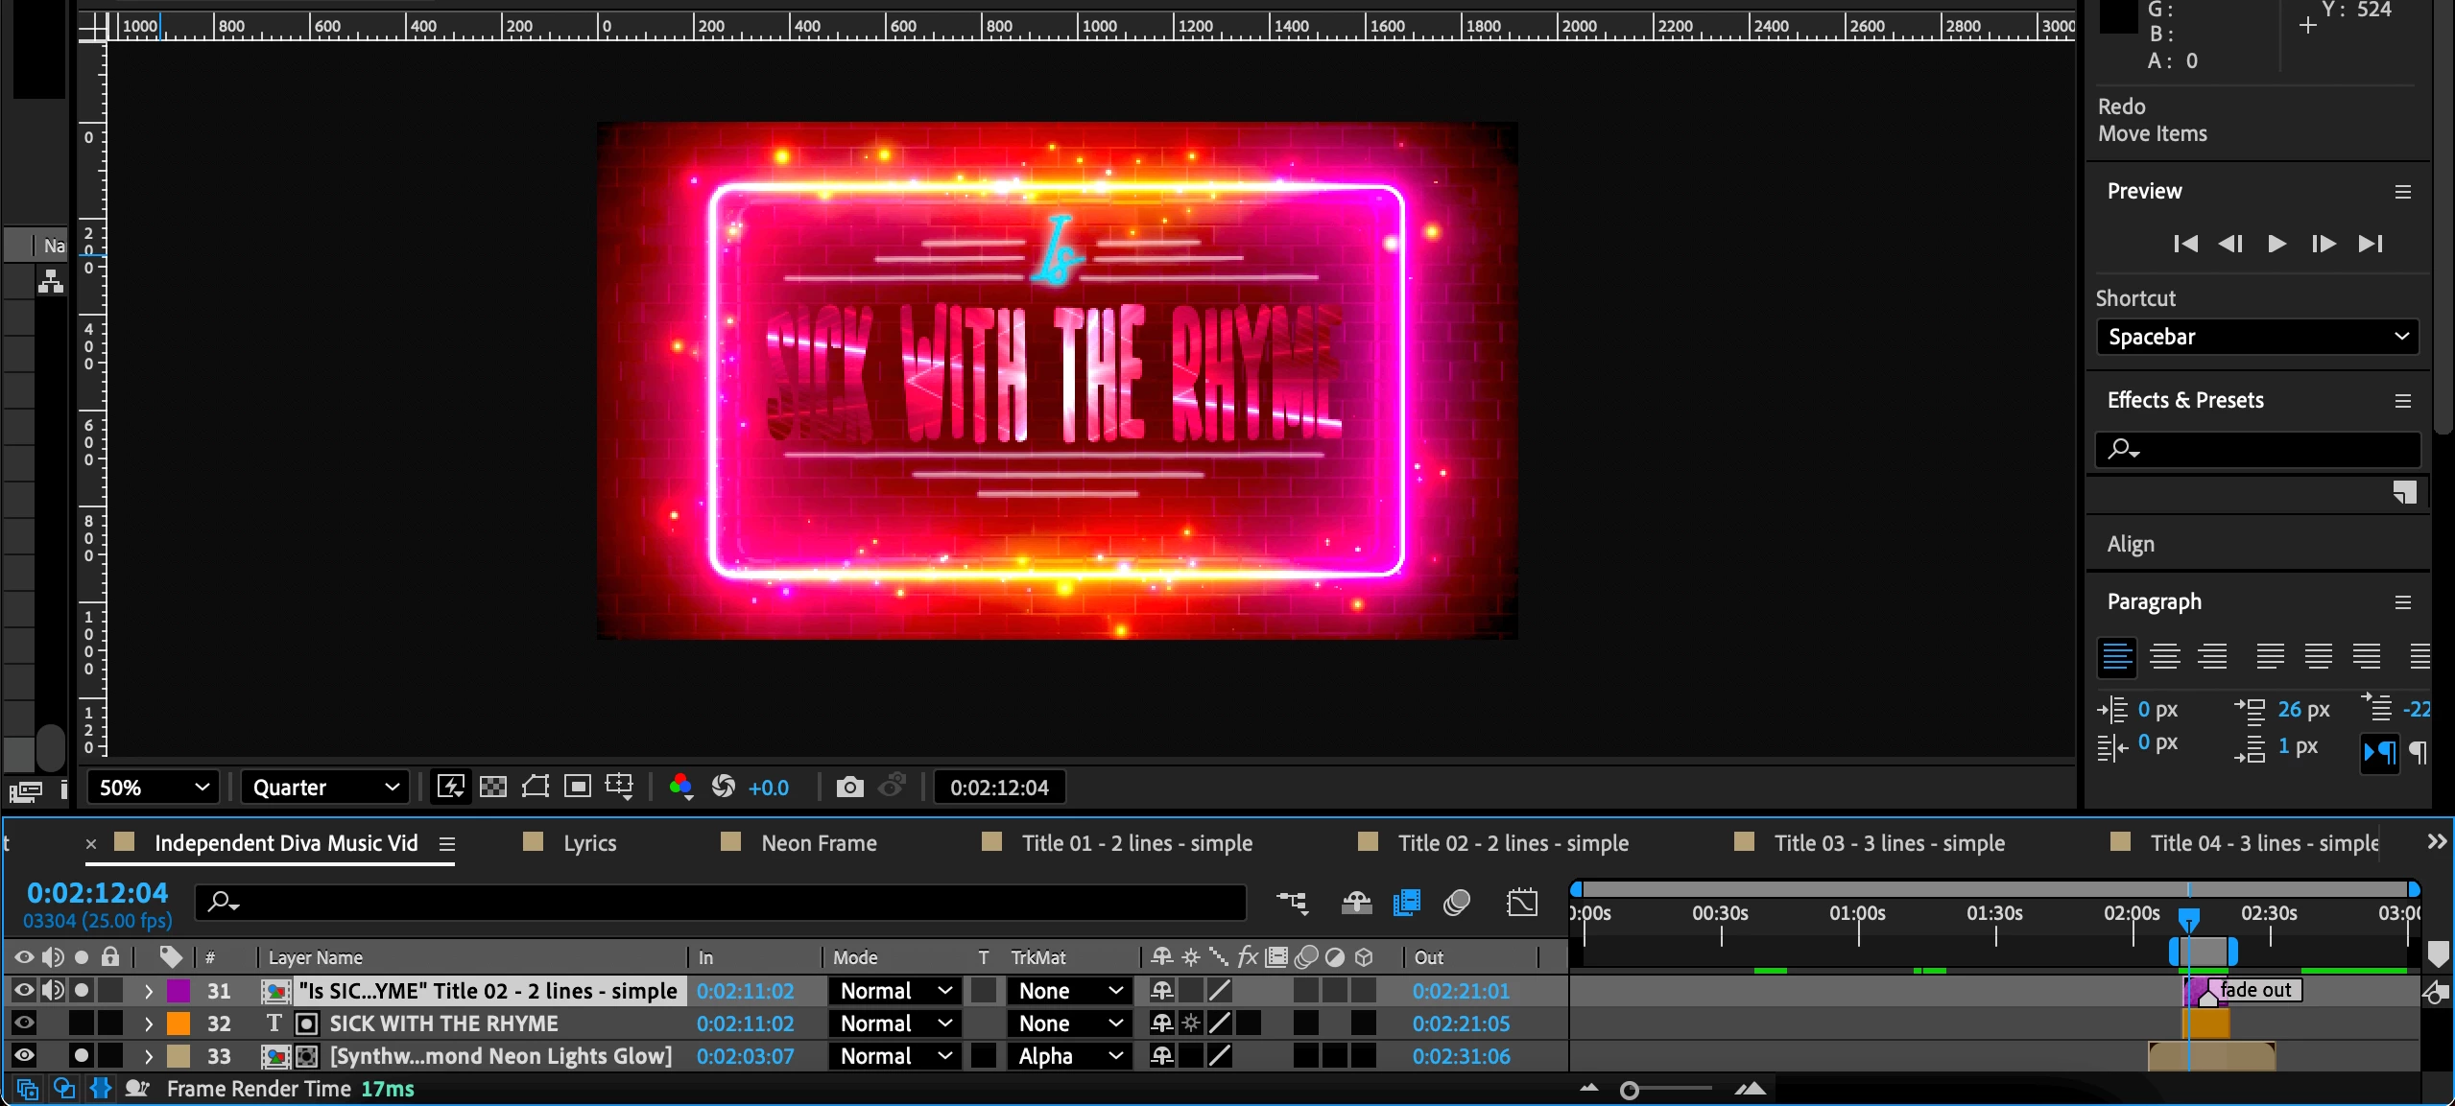Open the Spacebar shortcut dropdown
The width and height of the screenshot is (2455, 1106).
(x=2257, y=337)
